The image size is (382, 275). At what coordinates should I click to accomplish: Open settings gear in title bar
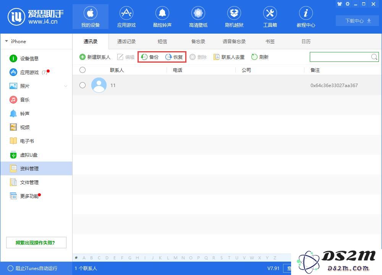(348, 4)
